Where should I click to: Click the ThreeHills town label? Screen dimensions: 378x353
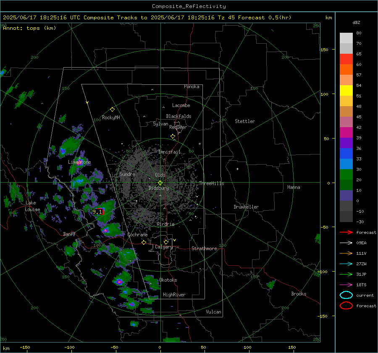click(x=211, y=183)
